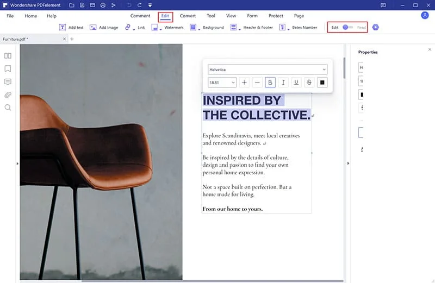Click the chair image in the document
435x283 pixels.
tap(101, 162)
